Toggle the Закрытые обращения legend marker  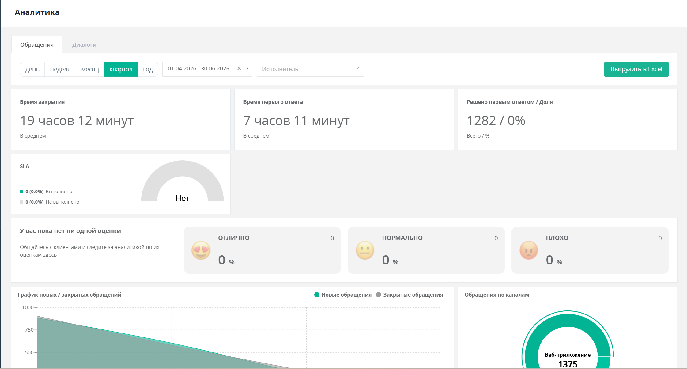point(378,295)
